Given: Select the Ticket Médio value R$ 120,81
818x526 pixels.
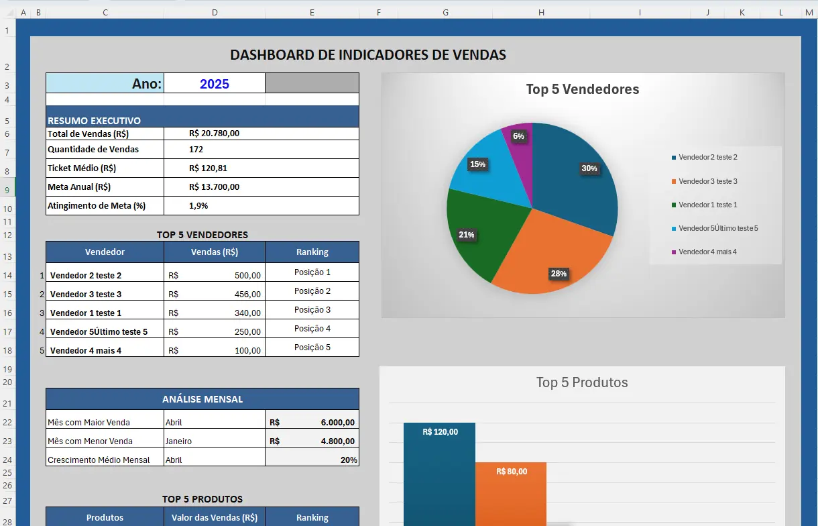Looking at the screenshot, I should pyautogui.click(x=215, y=168).
